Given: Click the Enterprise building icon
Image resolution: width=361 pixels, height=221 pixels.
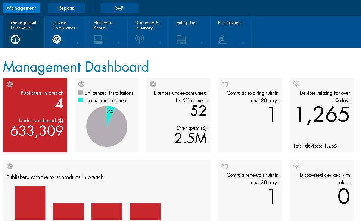Looking at the screenshot, I should pyautogui.click(x=181, y=40).
